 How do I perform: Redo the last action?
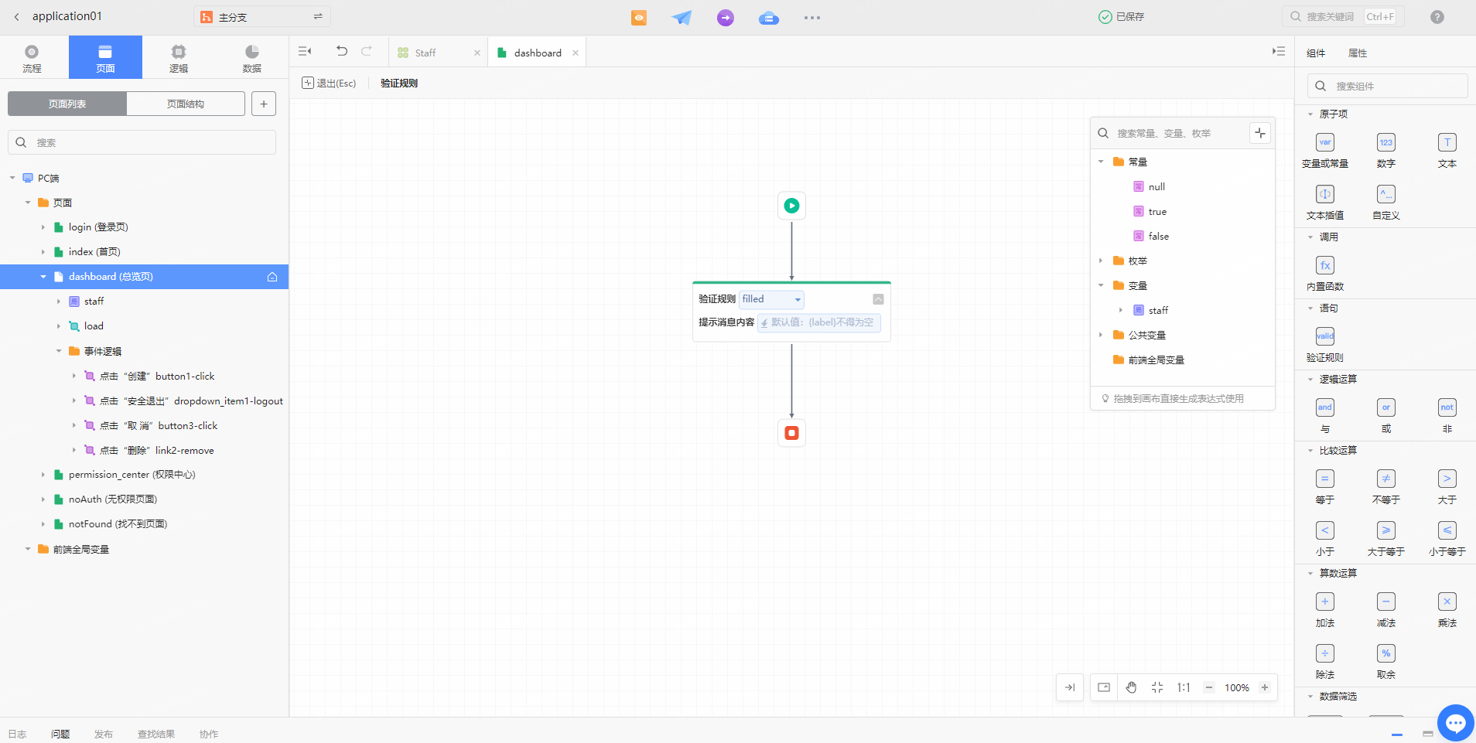coord(367,51)
